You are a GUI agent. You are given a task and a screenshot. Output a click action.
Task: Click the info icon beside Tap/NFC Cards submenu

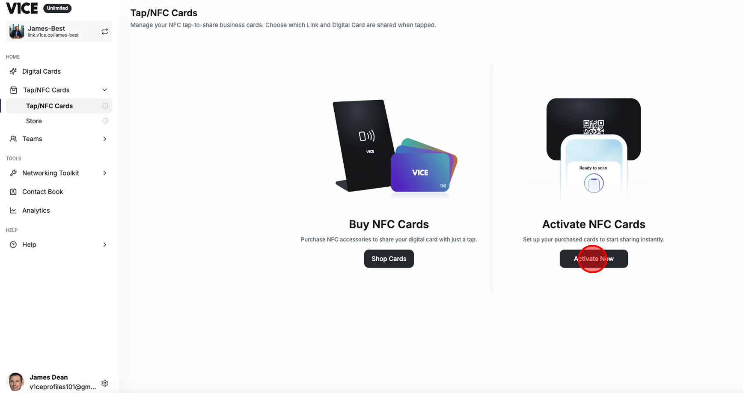point(105,106)
